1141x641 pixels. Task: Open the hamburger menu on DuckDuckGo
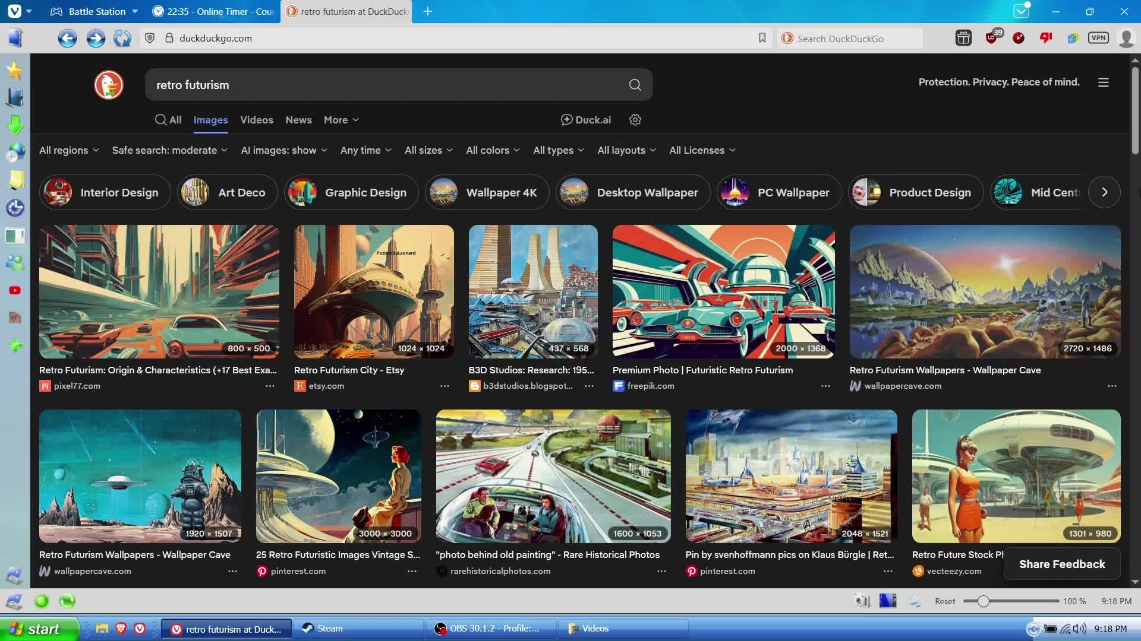(x=1104, y=82)
